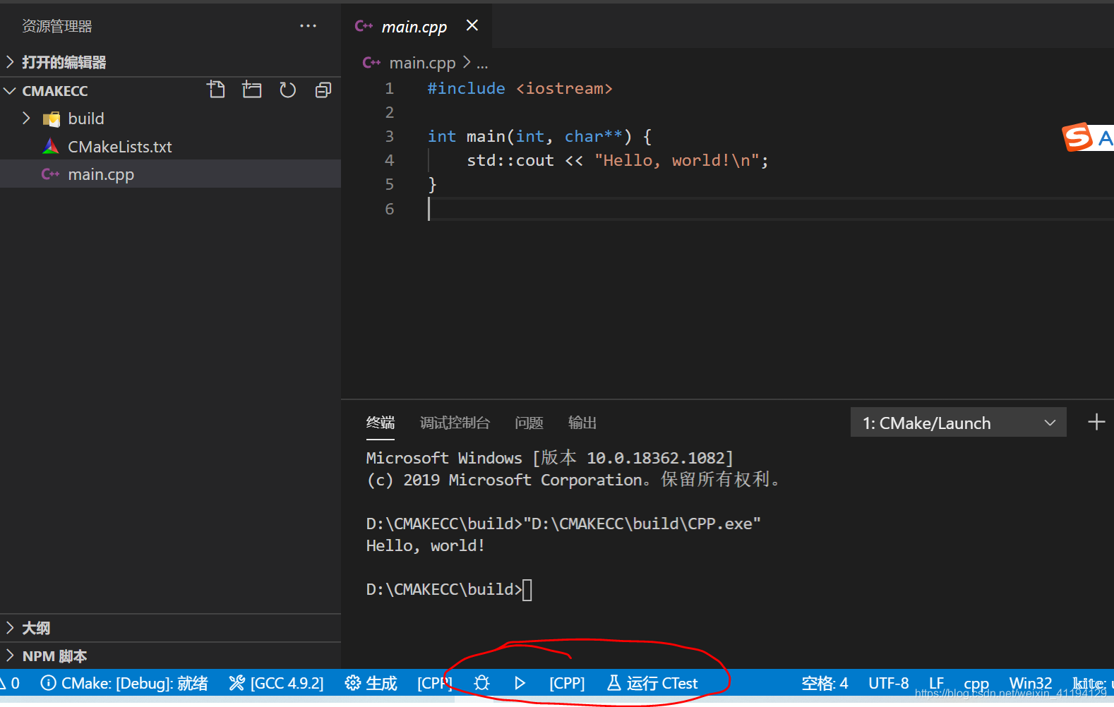Select the GCC 4.9.2 kit in status bar
Viewport: 1114px width, 707px height.
click(x=277, y=683)
